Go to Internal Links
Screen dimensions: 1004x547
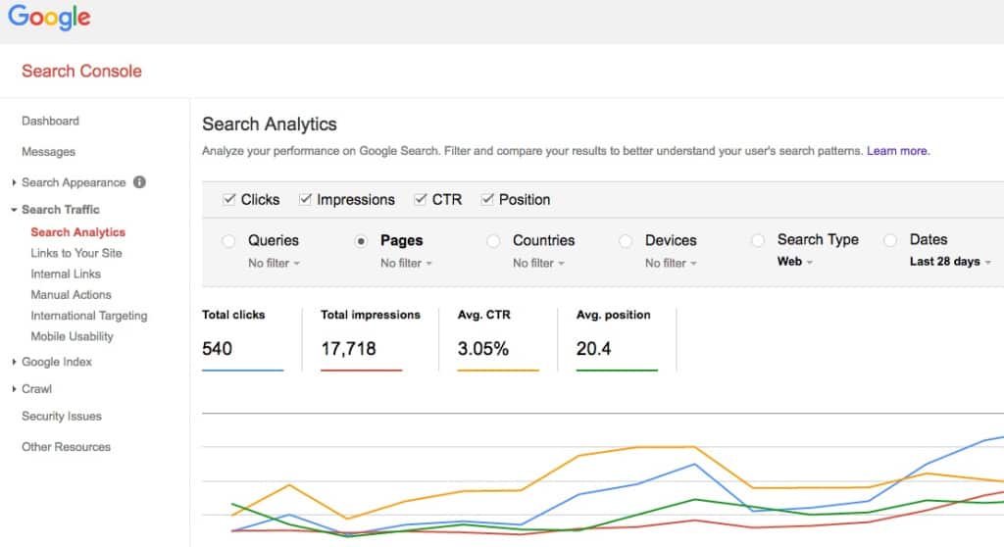[66, 273]
